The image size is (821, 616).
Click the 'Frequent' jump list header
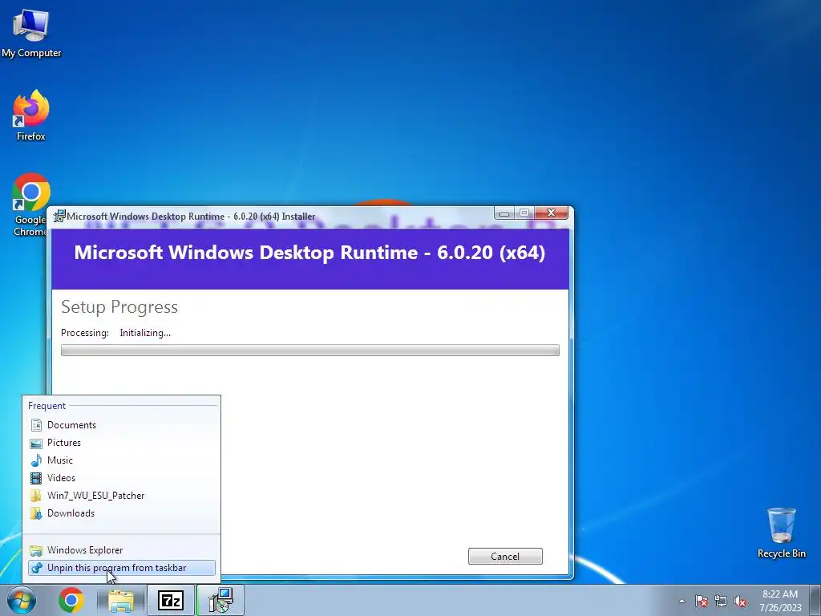[47, 406]
